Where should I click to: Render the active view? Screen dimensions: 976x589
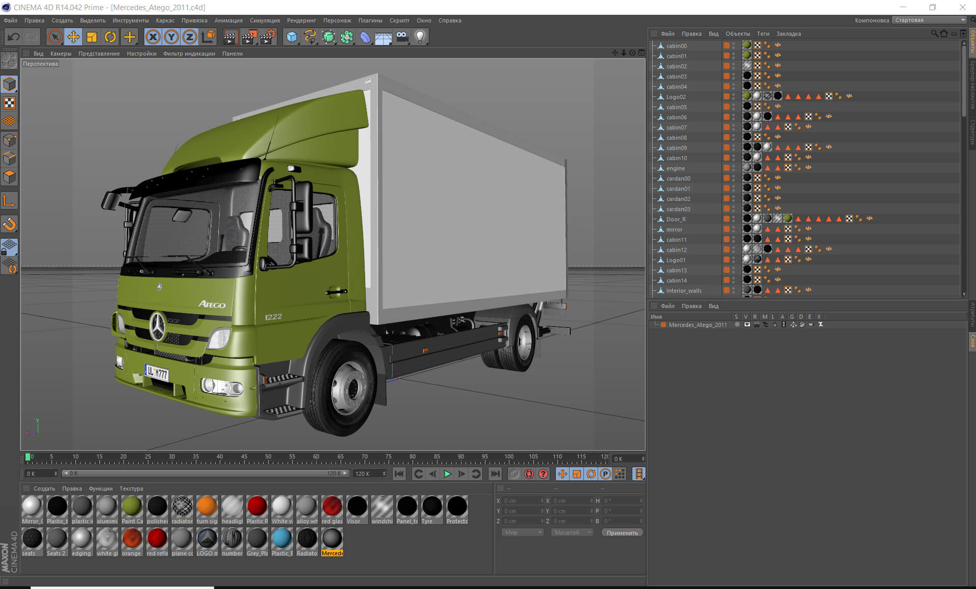(x=230, y=37)
